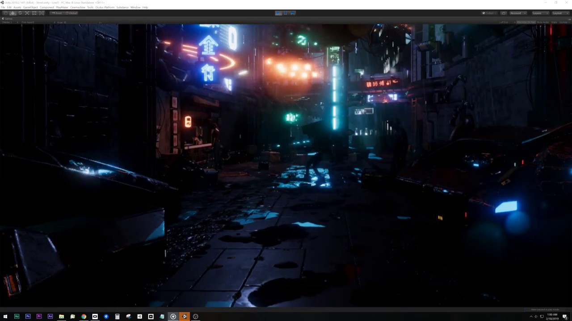This screenshot has height=321, width=572.
Task: Select the Hand tool in toolbar
Action: tap(5, 13)
